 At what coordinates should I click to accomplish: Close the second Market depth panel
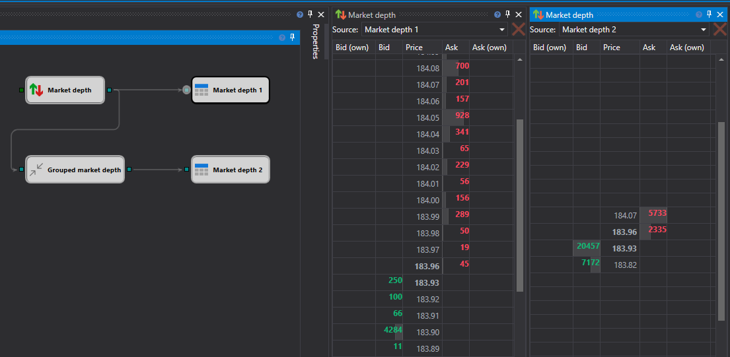[x=719, y=15]
